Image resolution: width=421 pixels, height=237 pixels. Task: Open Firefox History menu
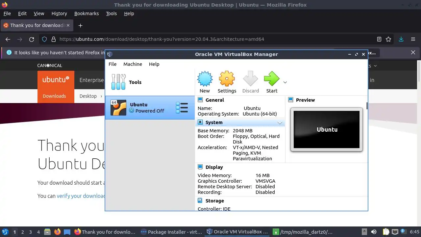[x=59, y=13]
